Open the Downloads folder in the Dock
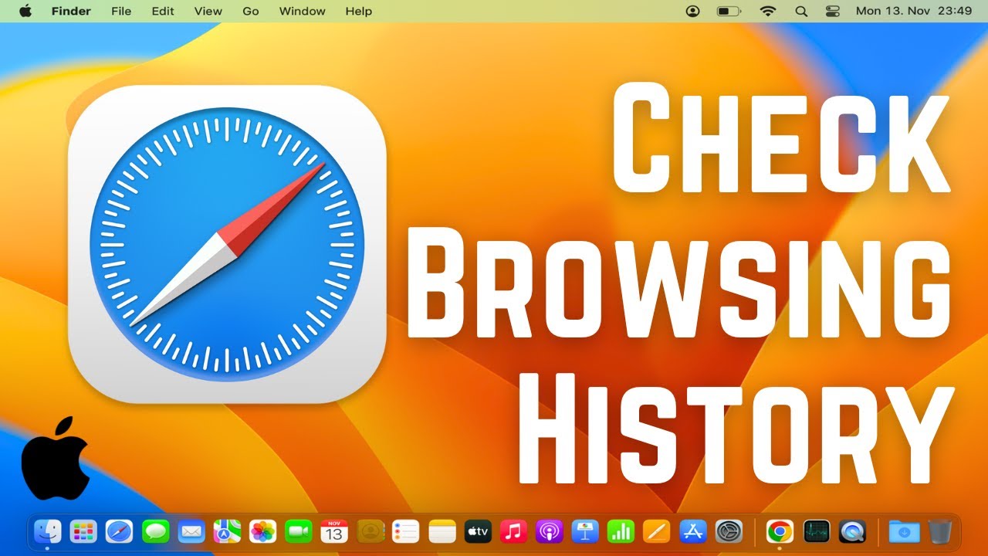 pos(904,531)
